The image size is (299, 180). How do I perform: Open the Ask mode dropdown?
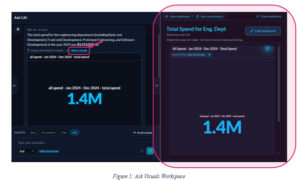27,151
